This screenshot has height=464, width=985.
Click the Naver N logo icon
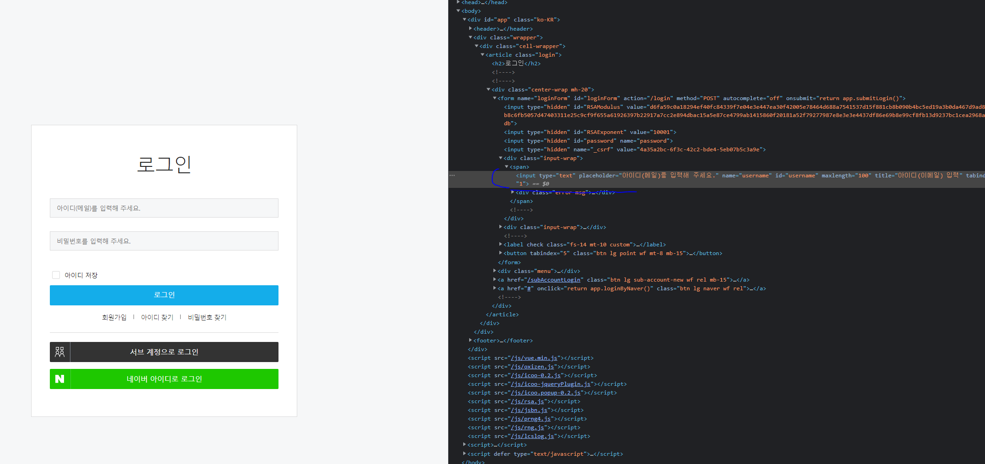point(60,379)
